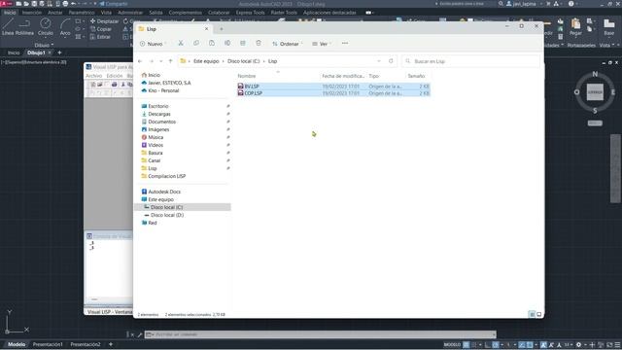
Task: Open Archivo menu in Visual LISP window
Action: tap(94, 76)
